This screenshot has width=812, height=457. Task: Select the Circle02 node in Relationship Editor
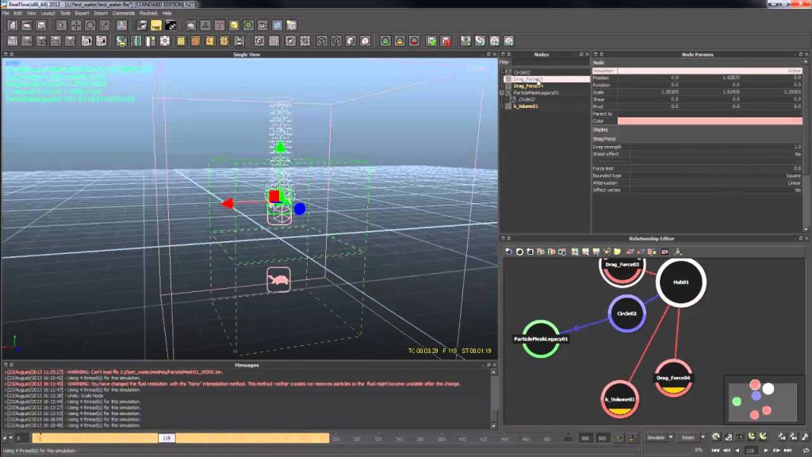[x=626, y=313]
